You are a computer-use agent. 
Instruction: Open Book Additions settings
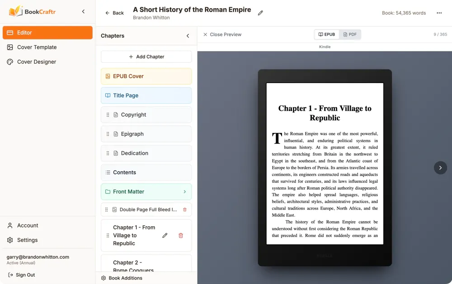click(x=122, y=278)
